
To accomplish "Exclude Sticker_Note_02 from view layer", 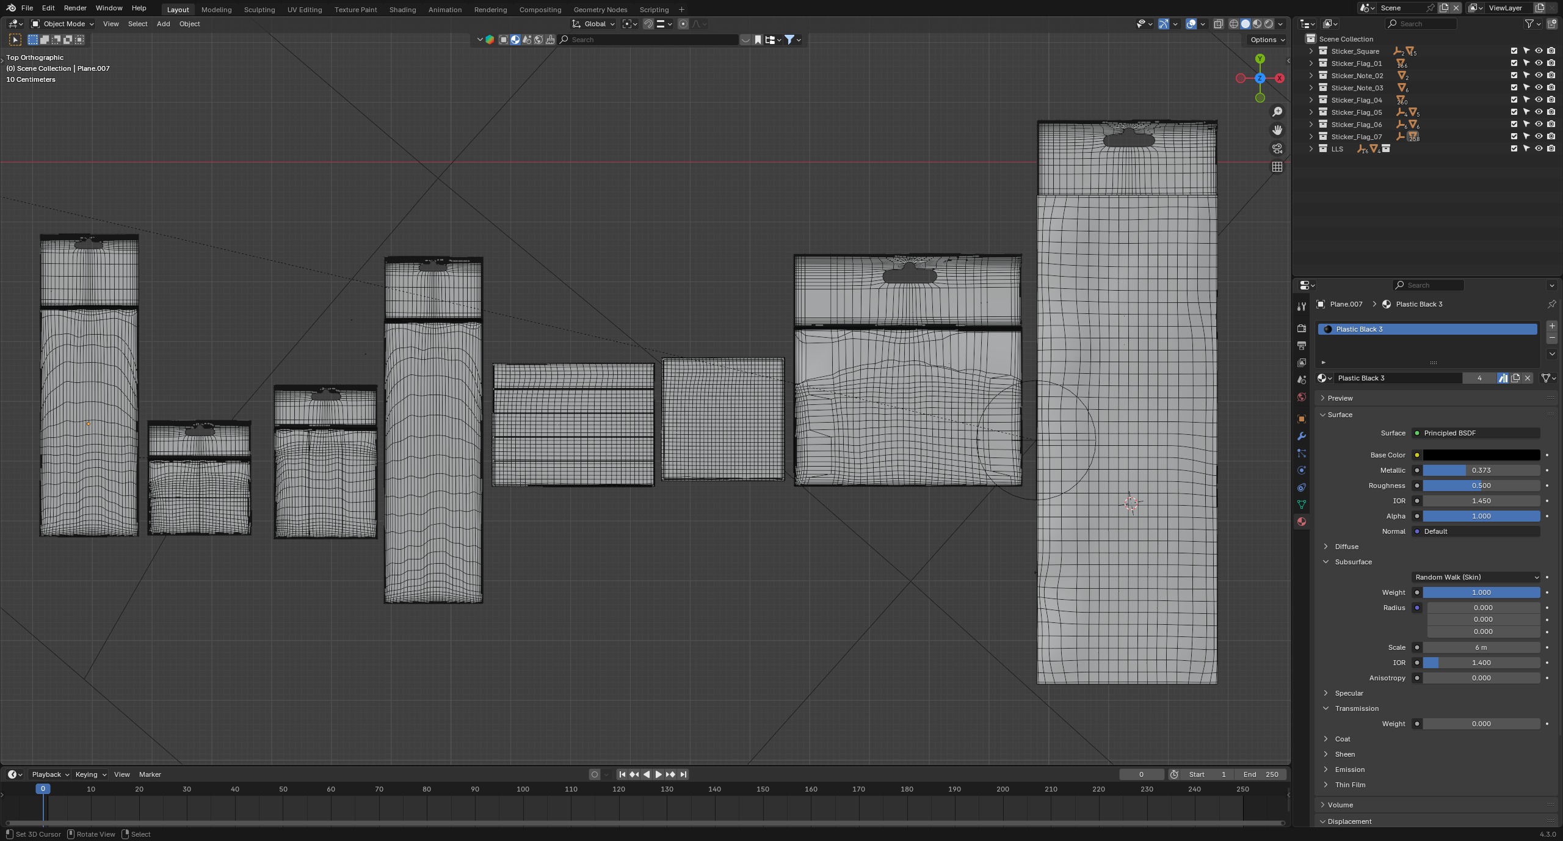I will coord(1514,76).
